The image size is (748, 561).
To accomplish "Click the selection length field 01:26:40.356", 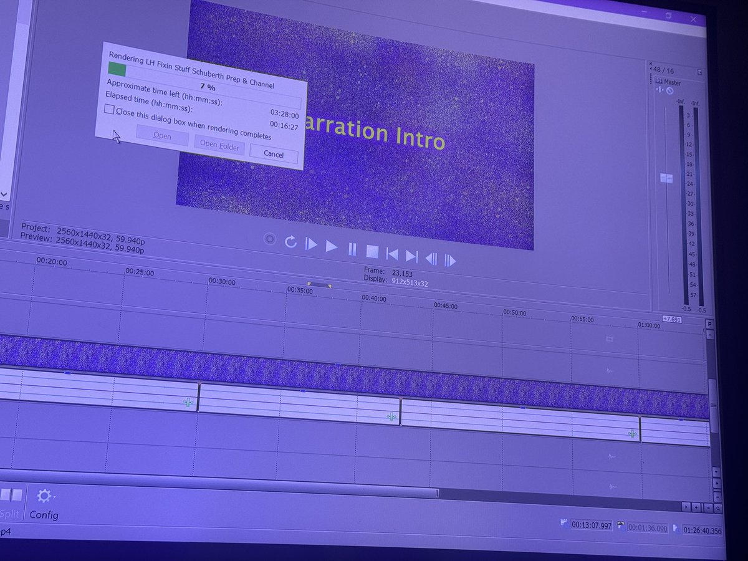I will pyautogui.click(x=702, y=530).
